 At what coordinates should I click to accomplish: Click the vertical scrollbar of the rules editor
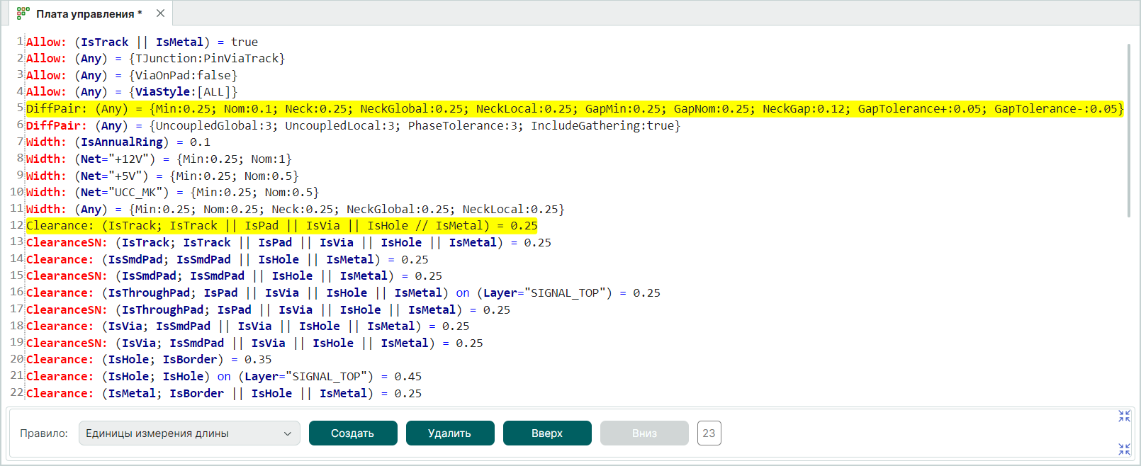coord(1128,130)
